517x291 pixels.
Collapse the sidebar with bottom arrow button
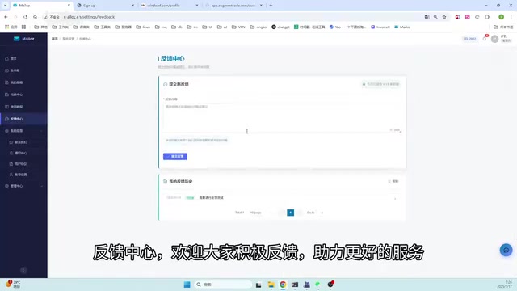click(23, 270)
